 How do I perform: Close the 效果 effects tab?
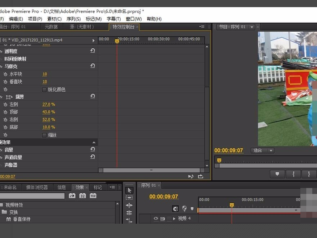click(x=87, y=187)
